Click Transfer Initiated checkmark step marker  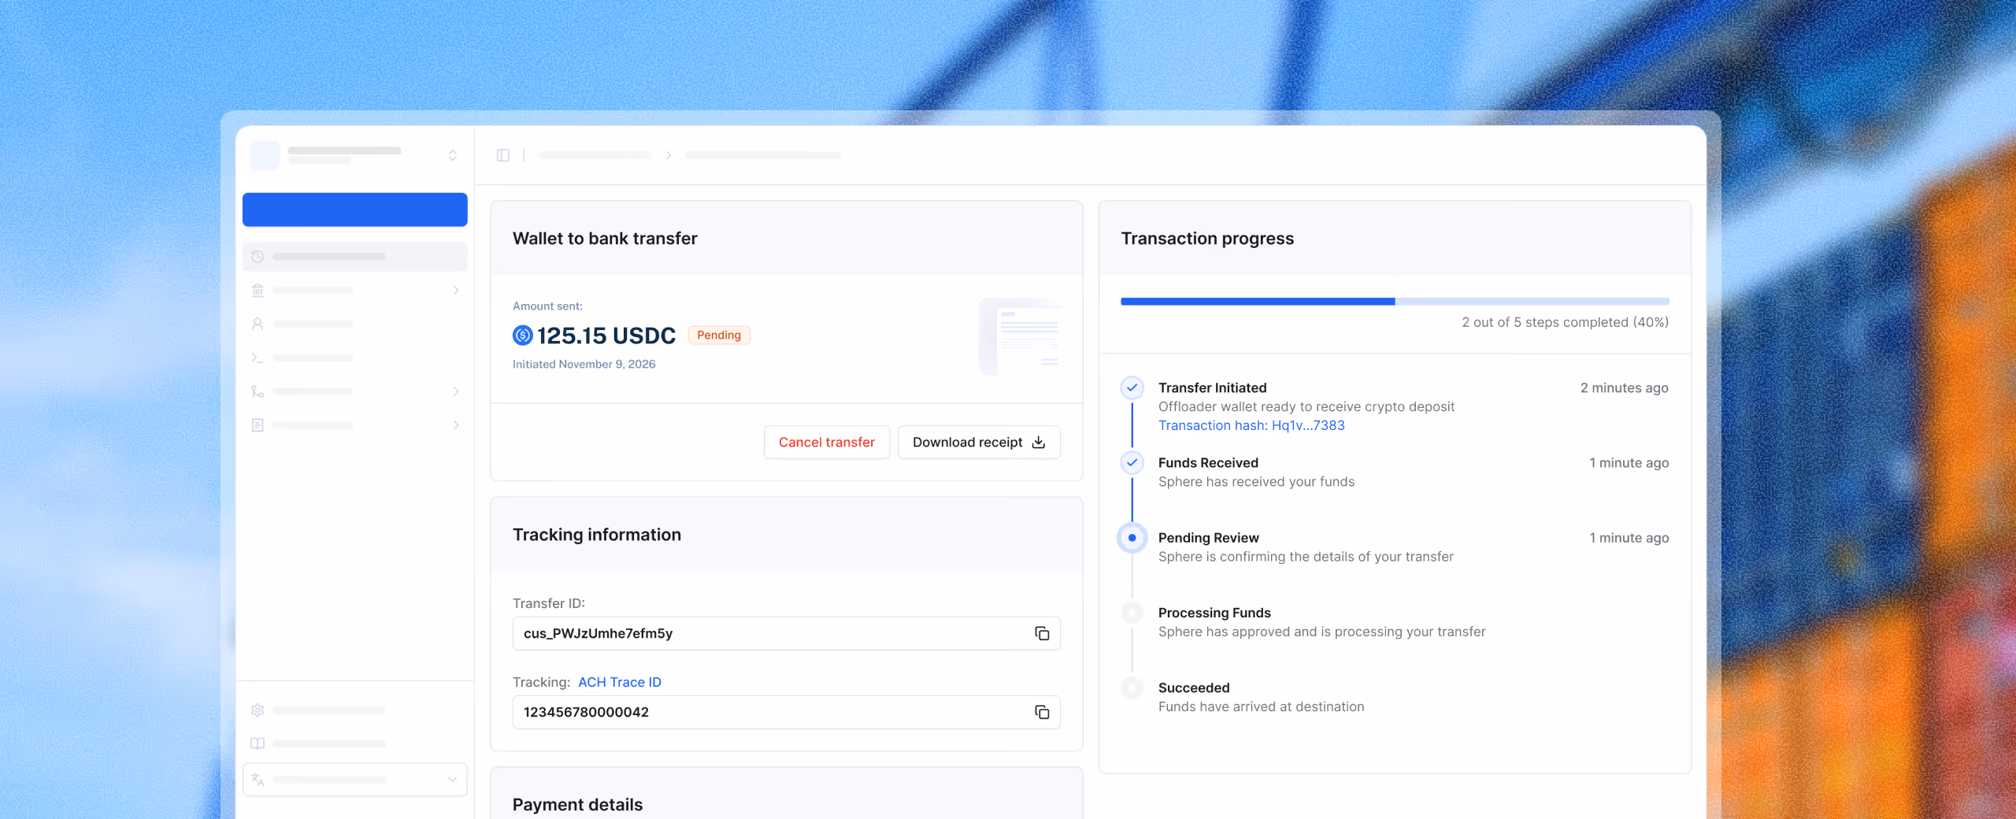pos(1132,387)
